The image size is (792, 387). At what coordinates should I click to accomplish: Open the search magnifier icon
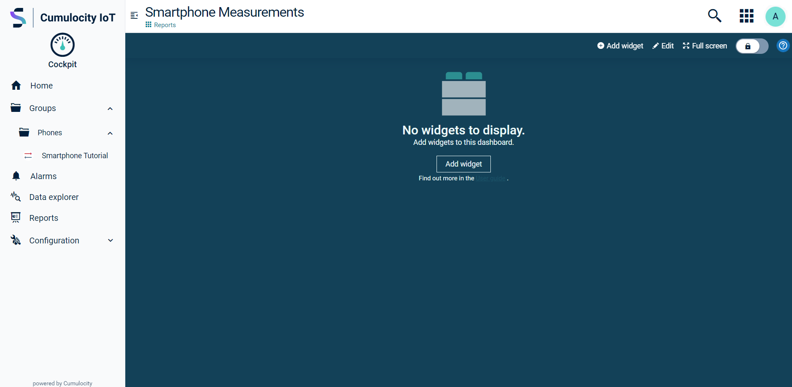715,16
